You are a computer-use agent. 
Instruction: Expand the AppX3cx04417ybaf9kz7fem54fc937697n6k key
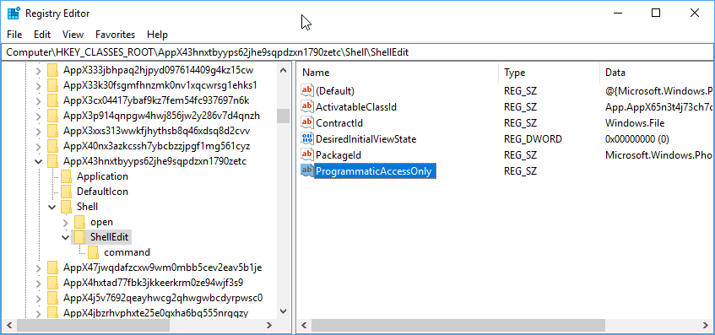tap(39, 100)
